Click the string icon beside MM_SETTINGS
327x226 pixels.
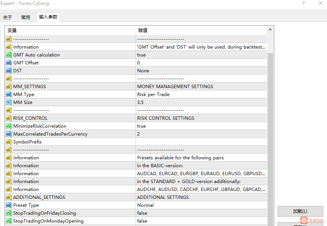[x=9, y=87]
